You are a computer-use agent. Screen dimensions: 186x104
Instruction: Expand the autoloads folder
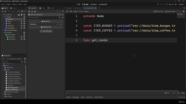3,68
